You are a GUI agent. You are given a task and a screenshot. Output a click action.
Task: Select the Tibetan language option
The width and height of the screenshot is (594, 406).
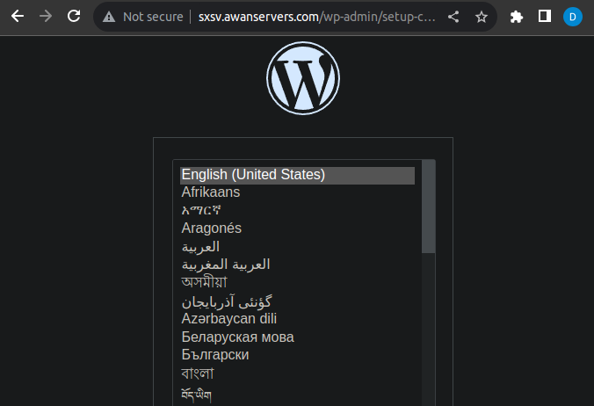(297, 395)
